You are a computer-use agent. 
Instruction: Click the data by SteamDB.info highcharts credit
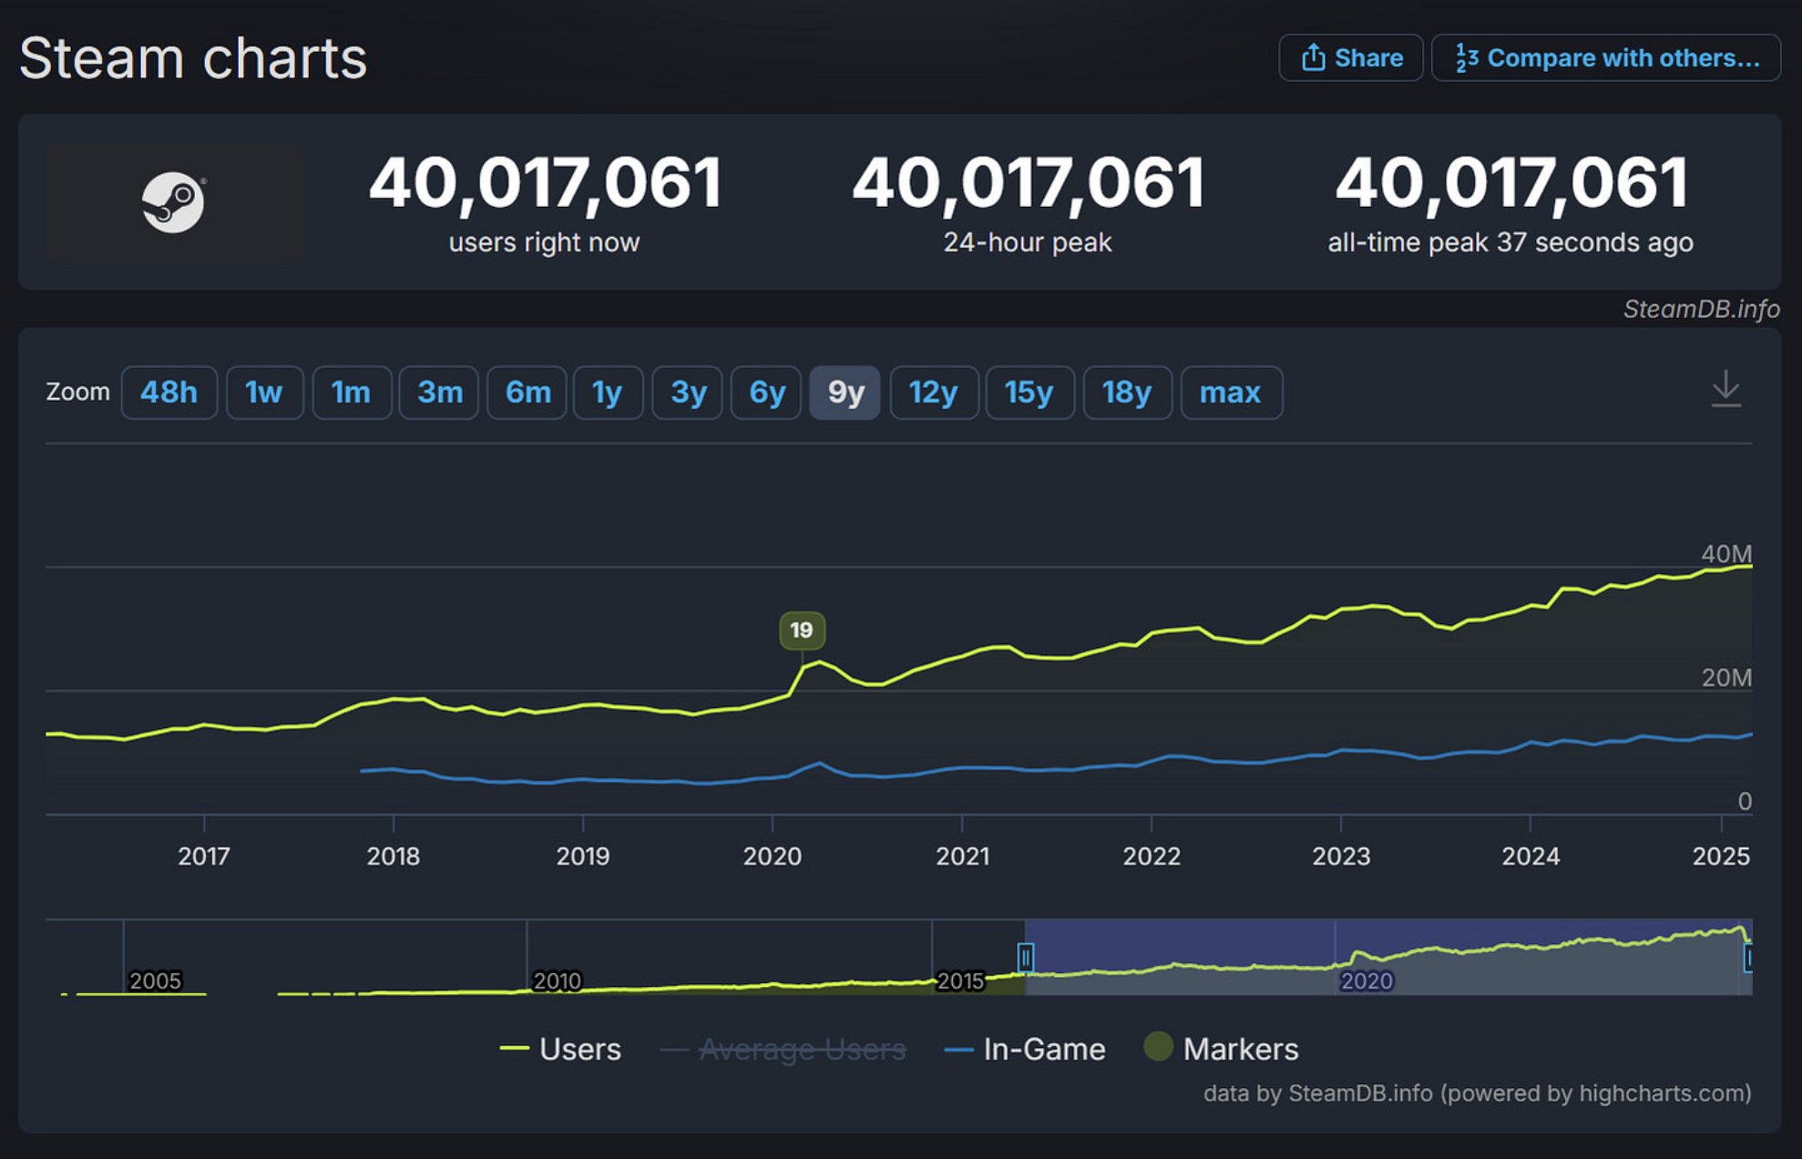(x=1477, y=1093)
